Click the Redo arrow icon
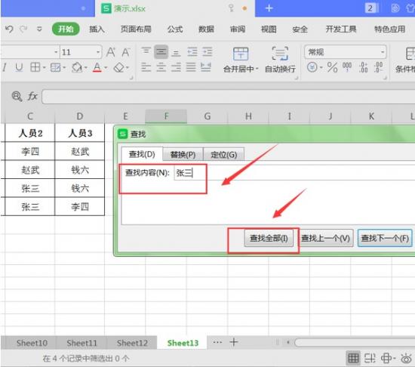 click(23, 29)
